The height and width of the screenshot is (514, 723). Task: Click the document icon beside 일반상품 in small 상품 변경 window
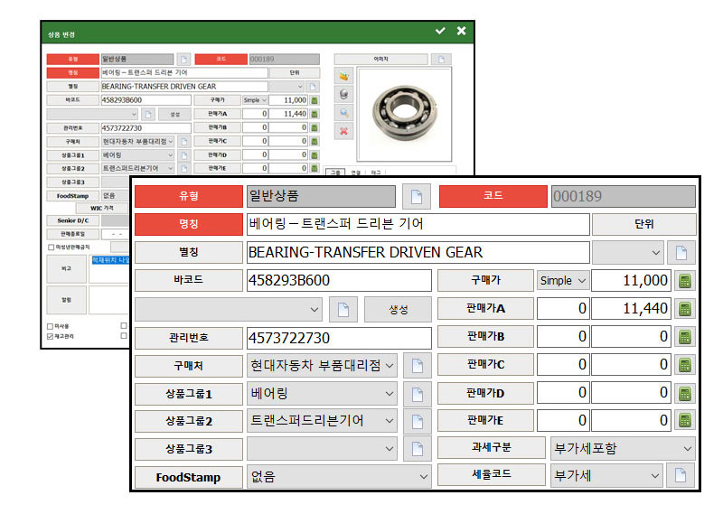[184, 59]
